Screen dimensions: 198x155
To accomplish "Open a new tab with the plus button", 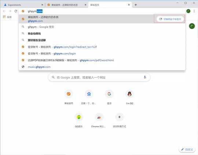I will 136,5.
